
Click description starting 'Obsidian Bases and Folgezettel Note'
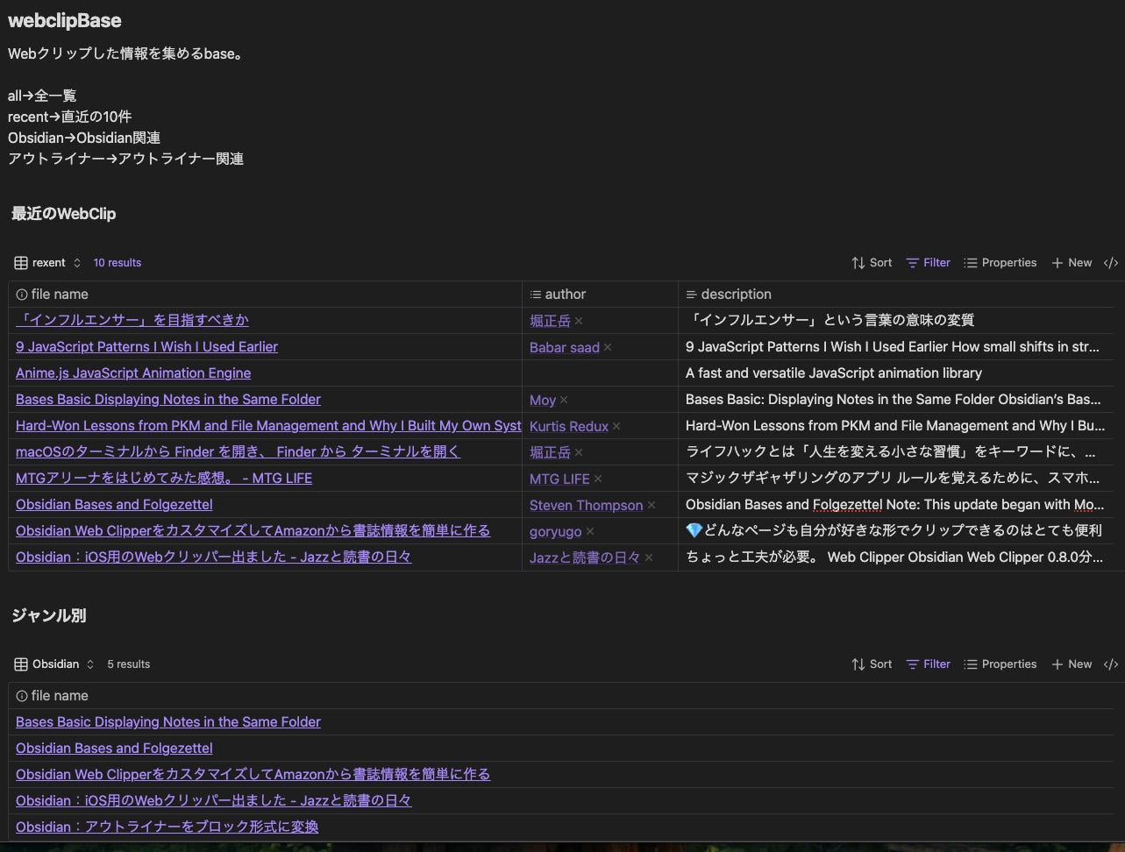coord(895,505)
